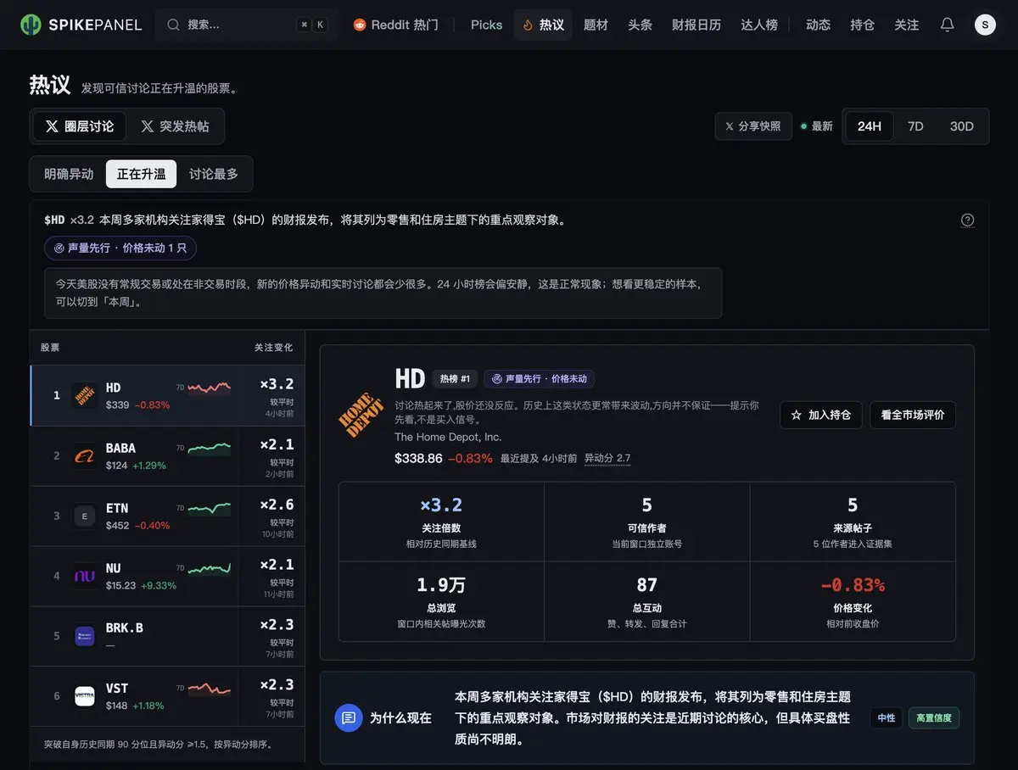Click the 热榜 #1 badge

tap(456, 379)
